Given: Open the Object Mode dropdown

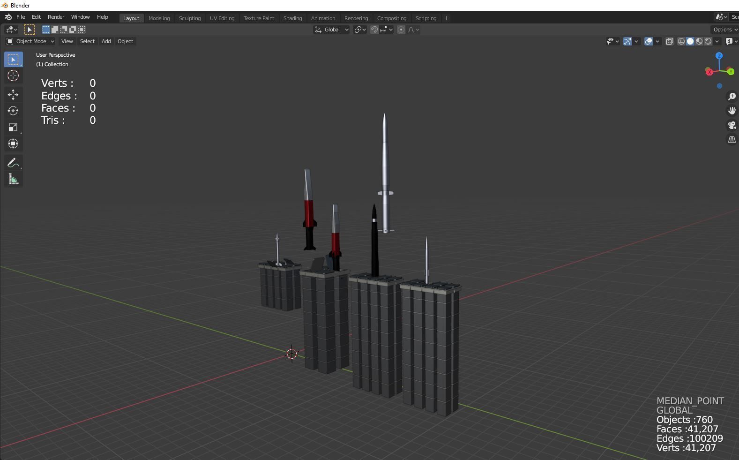Looking at the screenshot, I should [x=30, y=41].
